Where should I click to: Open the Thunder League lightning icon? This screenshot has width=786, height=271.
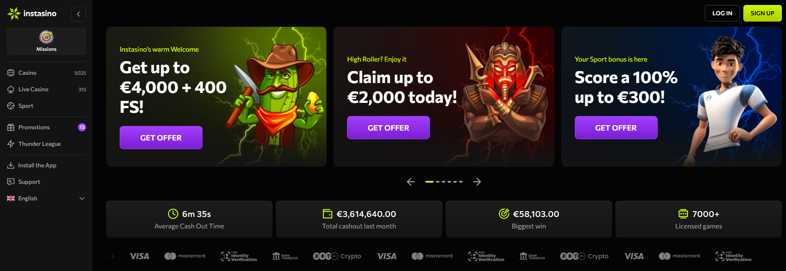11,144
